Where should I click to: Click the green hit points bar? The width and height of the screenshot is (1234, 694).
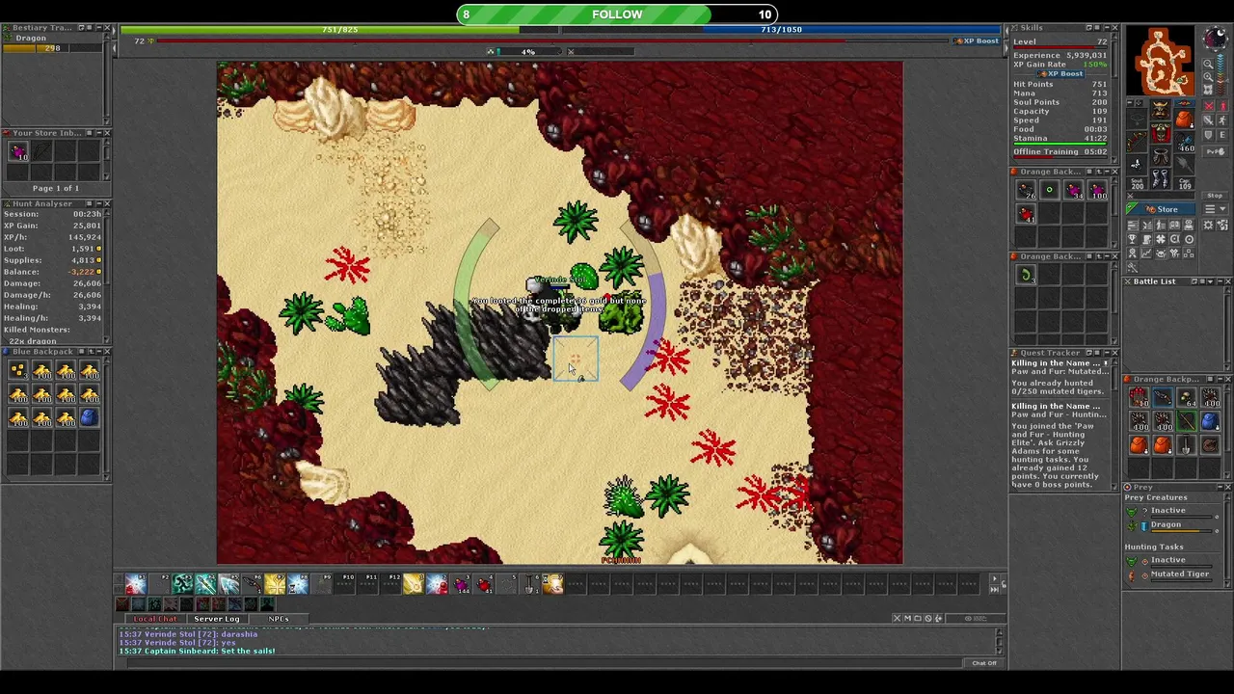pyautogui.click(x=339, y=30)
